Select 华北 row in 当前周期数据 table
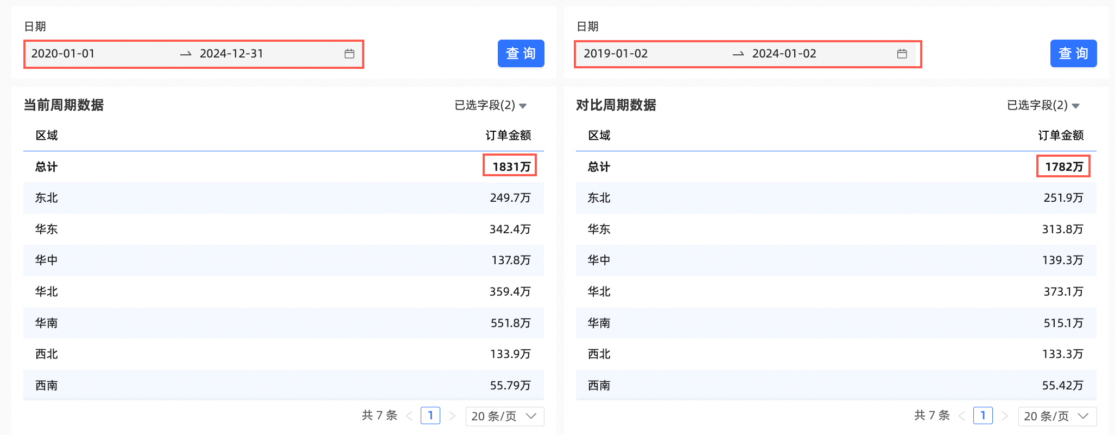The width and height of the screenshot is (1115, 435). (283, 292)
